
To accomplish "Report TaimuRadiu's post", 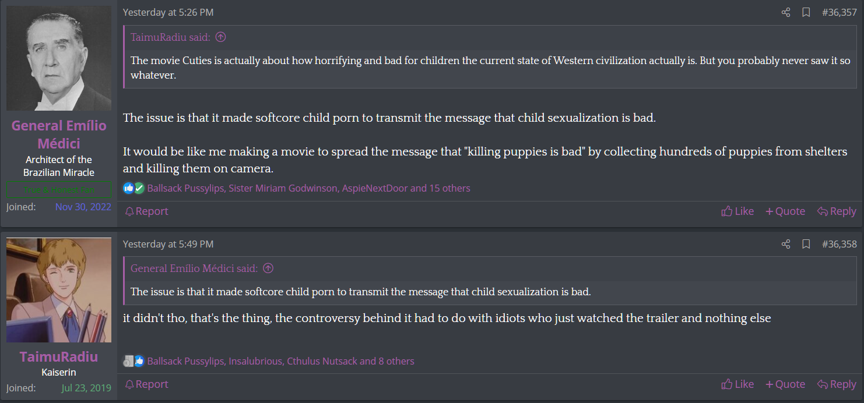I will click(x=147, y=384).
